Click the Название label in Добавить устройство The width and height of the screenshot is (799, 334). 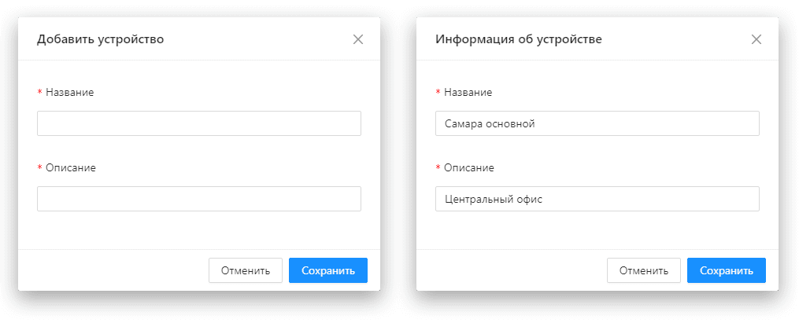pos(70,93)
